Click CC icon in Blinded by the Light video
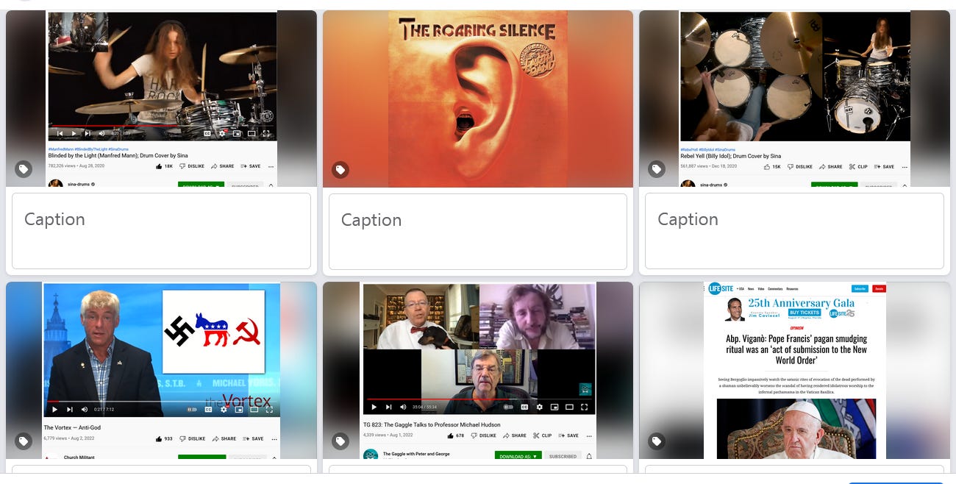Viewport: 956px width, 484px height. (x=207, y=134)
